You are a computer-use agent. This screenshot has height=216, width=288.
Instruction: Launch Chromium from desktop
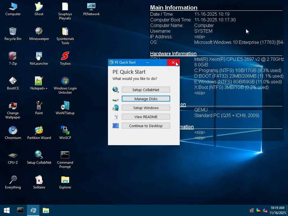tap(13, 133)
